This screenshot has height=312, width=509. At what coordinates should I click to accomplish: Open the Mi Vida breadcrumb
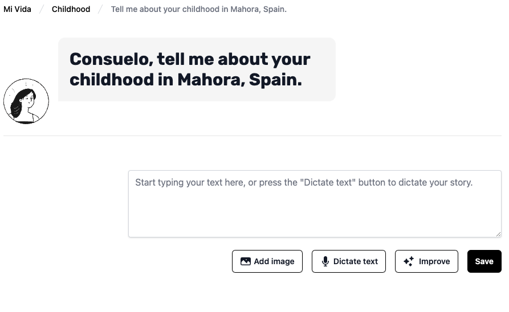[x=17, y=9]
